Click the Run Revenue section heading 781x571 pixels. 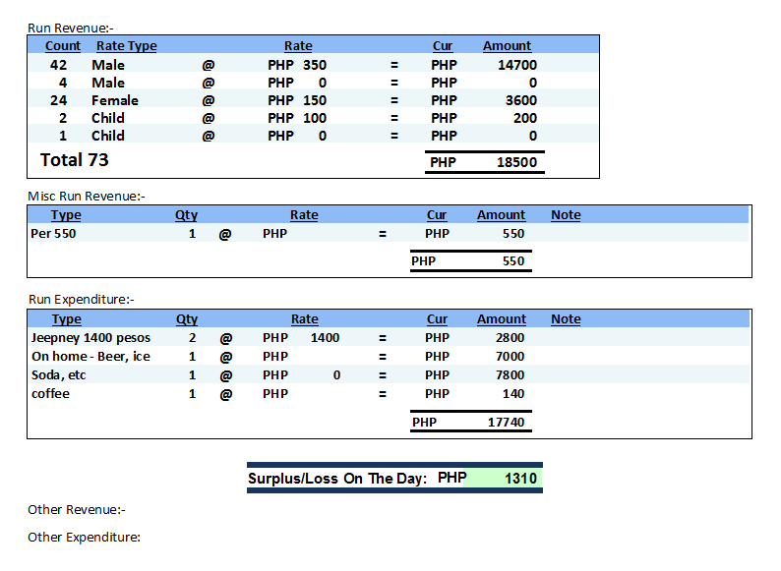[x=71, y=28]
